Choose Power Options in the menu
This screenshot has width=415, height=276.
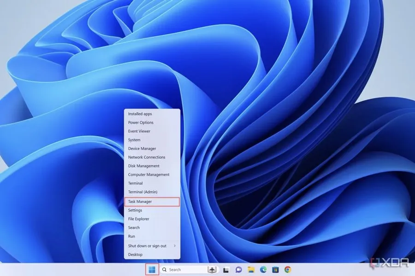141,122
